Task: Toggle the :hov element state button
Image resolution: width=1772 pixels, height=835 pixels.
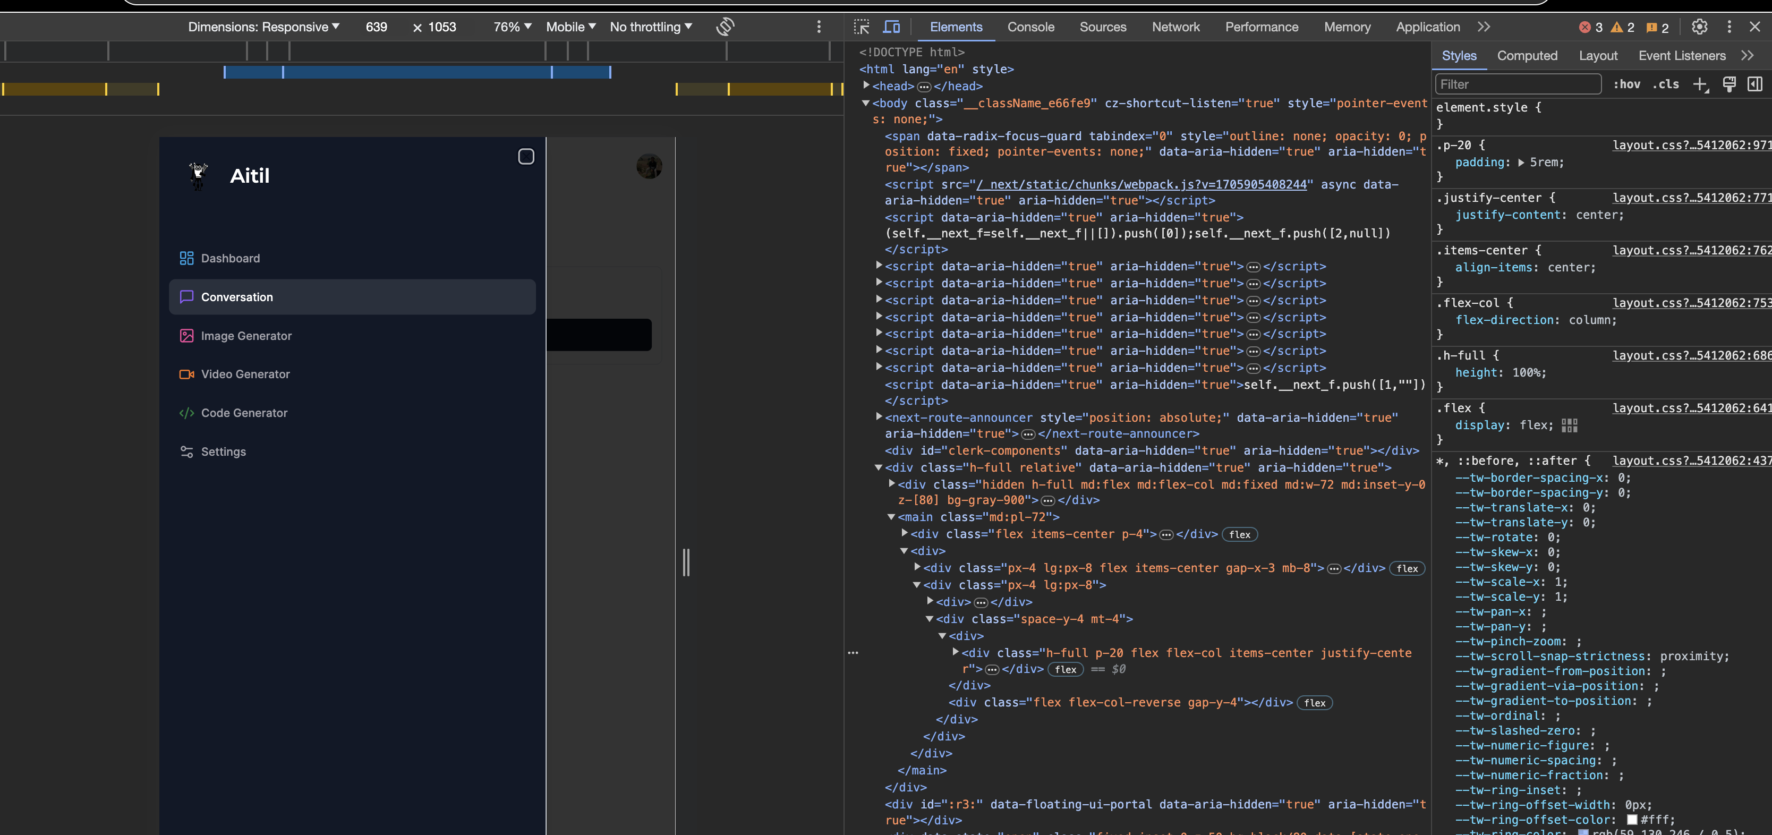Action: [x=1627, y=84]
